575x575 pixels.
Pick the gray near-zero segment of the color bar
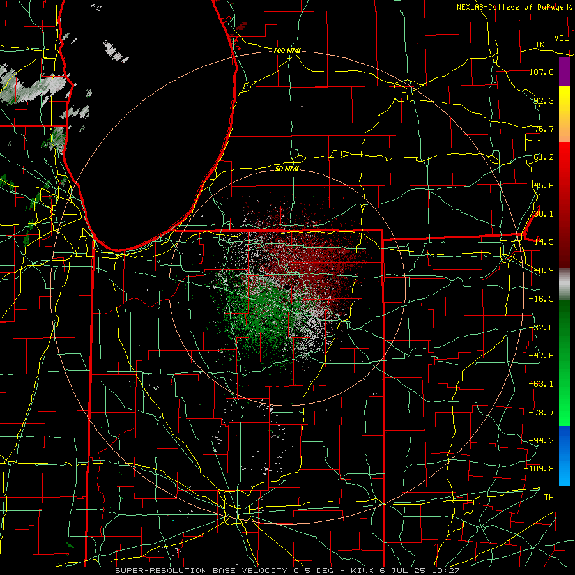click(x=564, y=284)
